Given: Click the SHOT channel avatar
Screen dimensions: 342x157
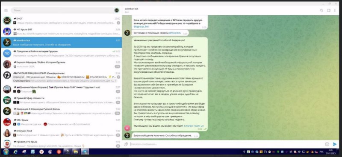Looking at the screenshot, I should [7, 20].
